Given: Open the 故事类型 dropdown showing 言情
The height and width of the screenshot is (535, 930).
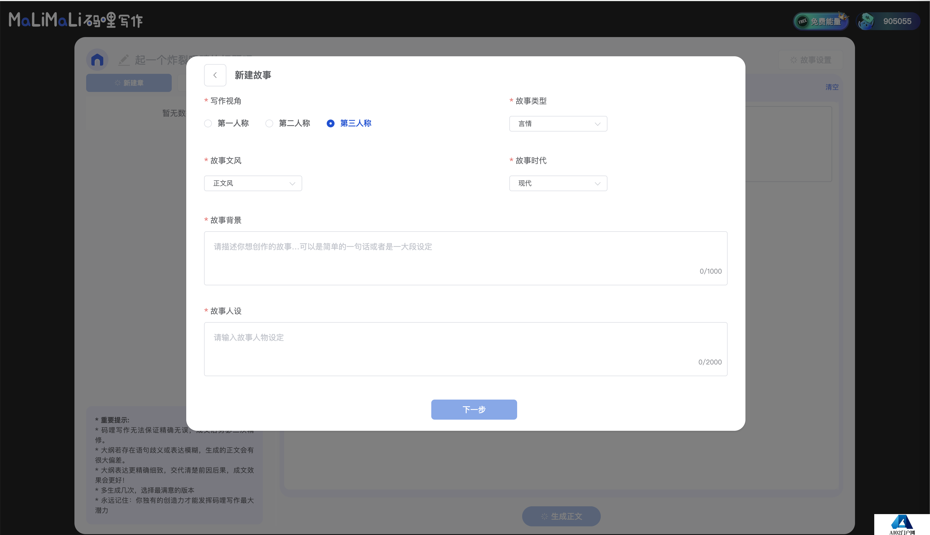Looking at the screenshot, I should point(558,124).
